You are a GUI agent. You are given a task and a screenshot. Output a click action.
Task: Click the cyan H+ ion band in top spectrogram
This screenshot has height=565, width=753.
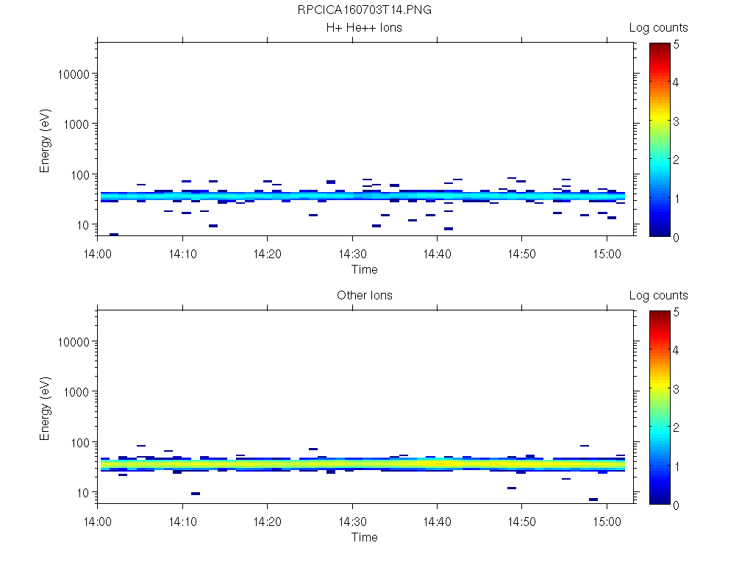coord(363,196)
